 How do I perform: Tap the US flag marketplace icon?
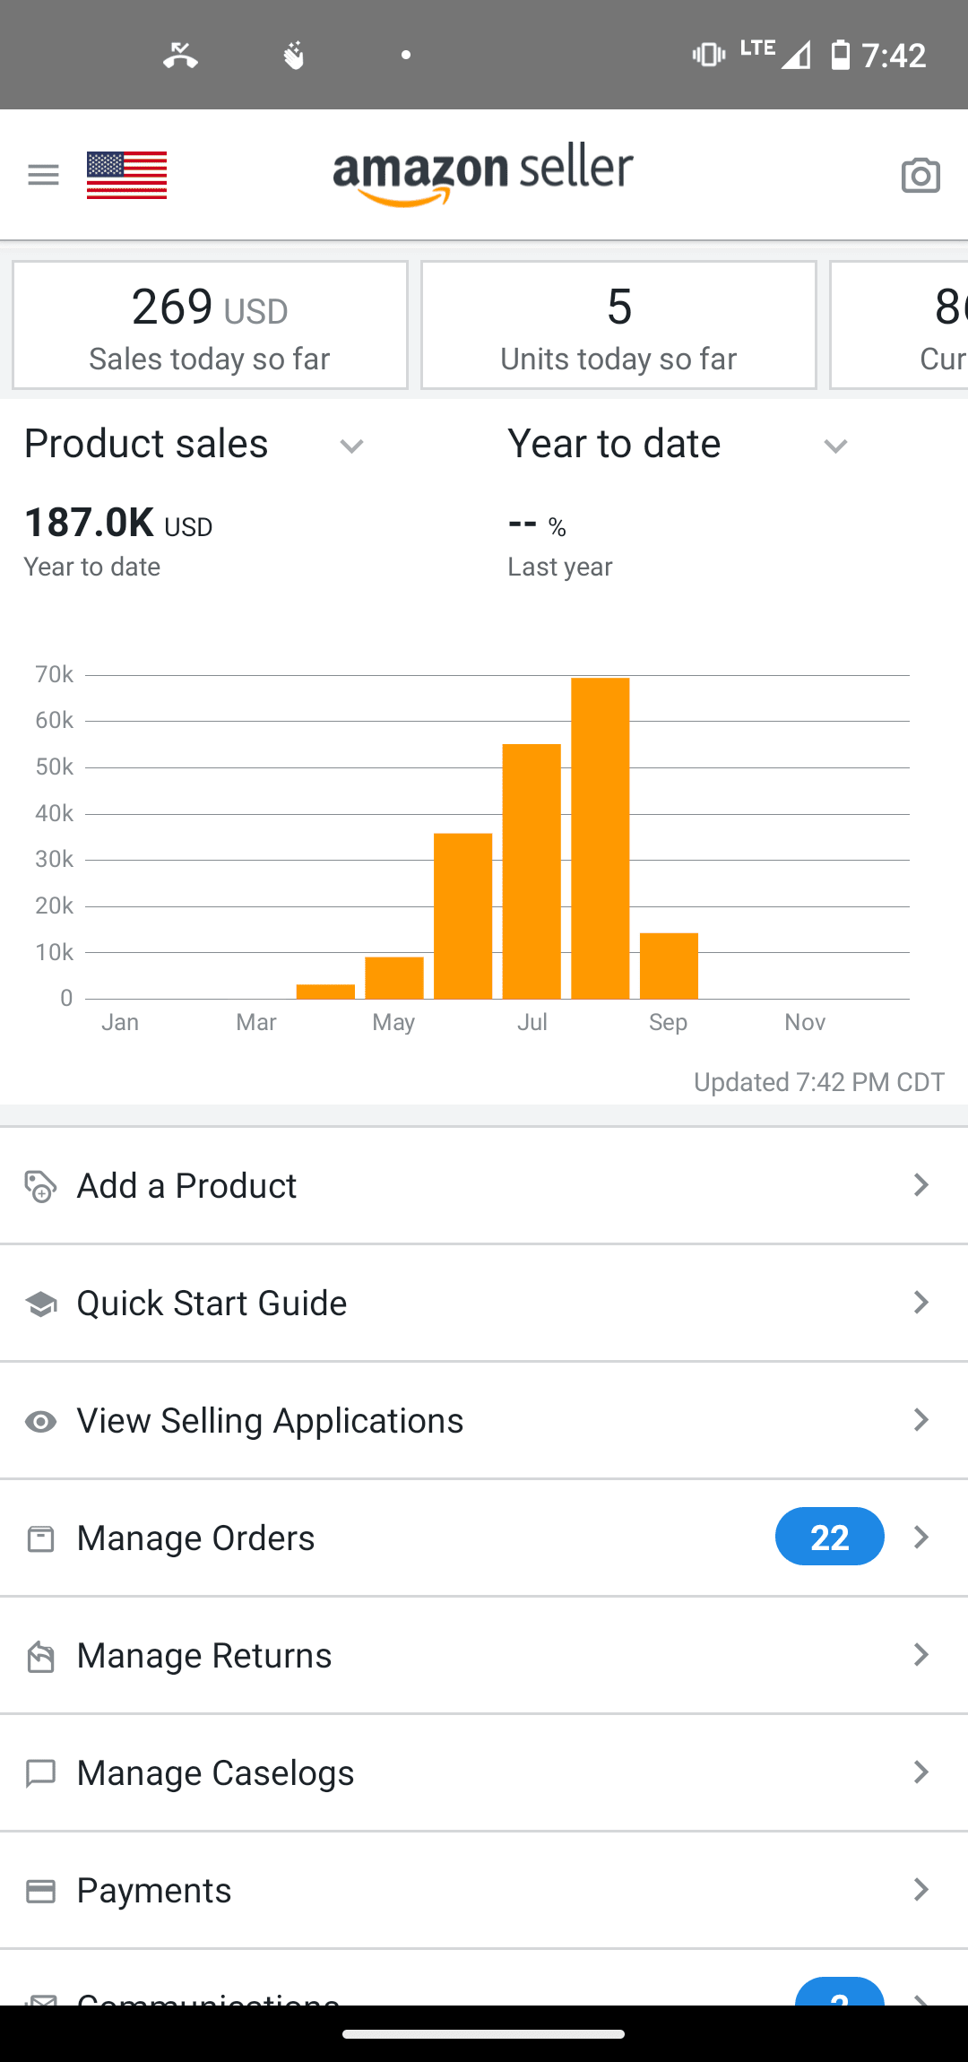tap(126, 175)
